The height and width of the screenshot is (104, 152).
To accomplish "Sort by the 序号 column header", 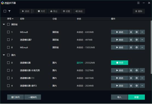I will point(10,19).
